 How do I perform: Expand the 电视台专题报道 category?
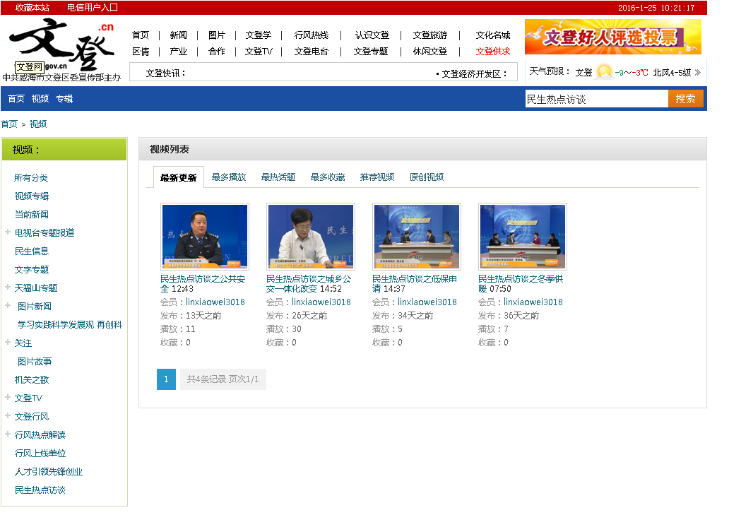(8, 232)
